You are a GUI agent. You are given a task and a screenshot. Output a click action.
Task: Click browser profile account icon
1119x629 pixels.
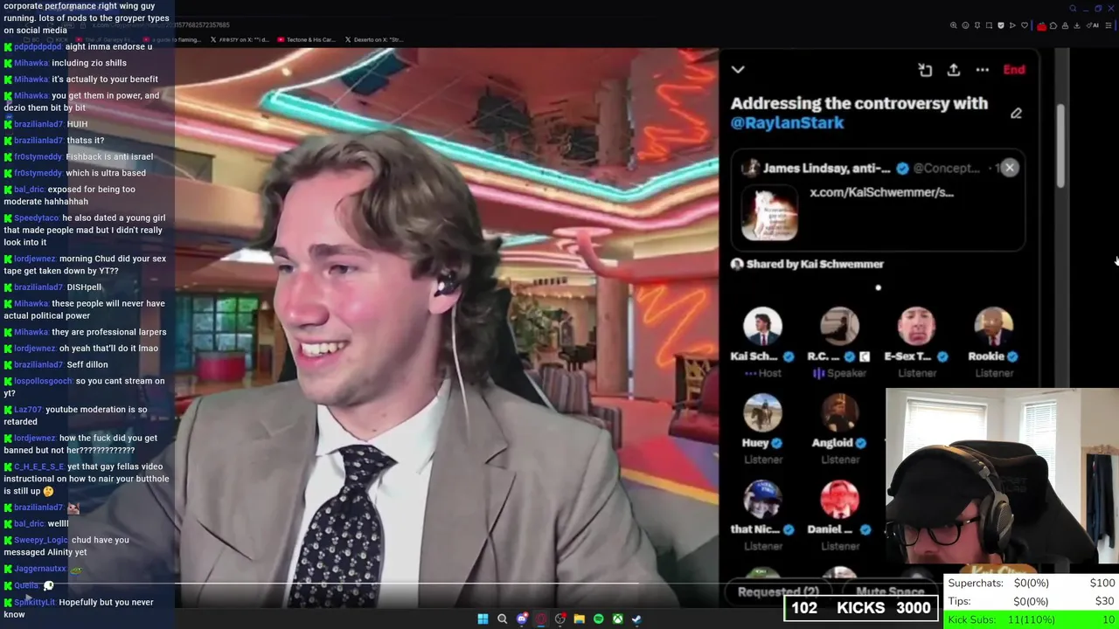tap(1065, 25)
